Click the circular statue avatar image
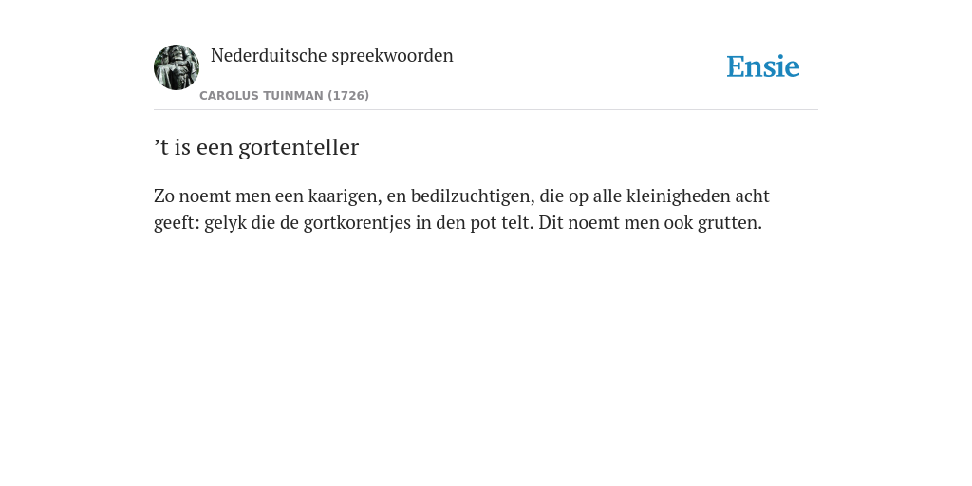Viewport: 972px width, 486px height. tap(177, 67)
